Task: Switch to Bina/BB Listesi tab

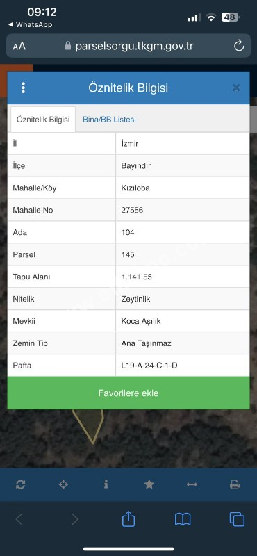Action: pos(109,120)
